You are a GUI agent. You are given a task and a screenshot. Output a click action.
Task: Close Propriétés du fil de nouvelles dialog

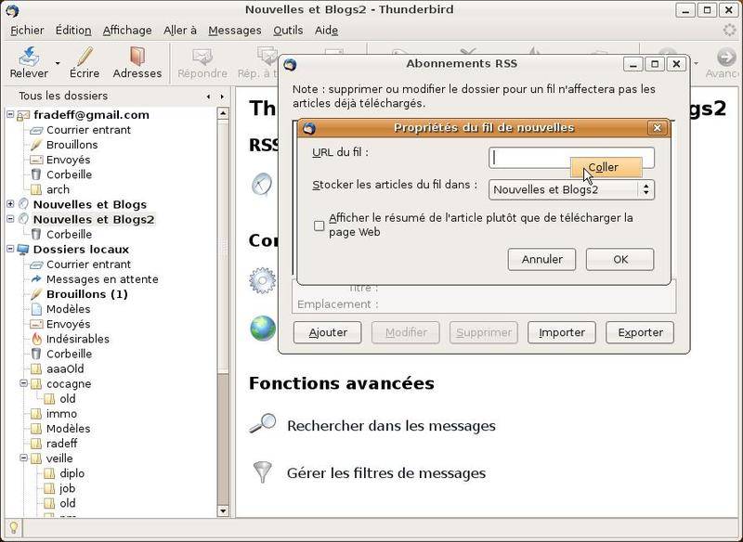point(657,128)
